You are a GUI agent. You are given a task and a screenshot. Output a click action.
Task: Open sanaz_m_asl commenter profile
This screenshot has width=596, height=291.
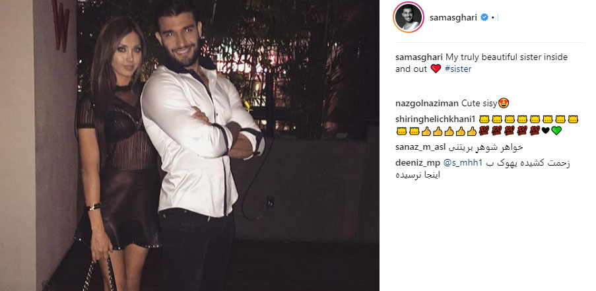(421, 147)
